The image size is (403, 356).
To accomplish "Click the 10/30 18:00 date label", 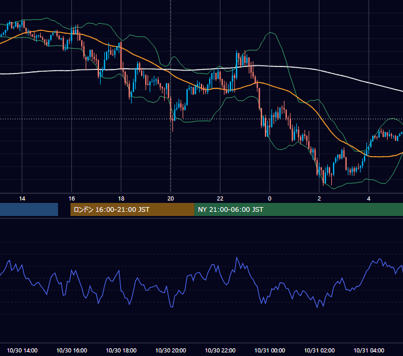I will [x=121, y=350].
